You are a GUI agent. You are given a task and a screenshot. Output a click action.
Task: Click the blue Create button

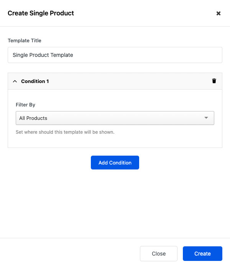(x=202, y=254)
